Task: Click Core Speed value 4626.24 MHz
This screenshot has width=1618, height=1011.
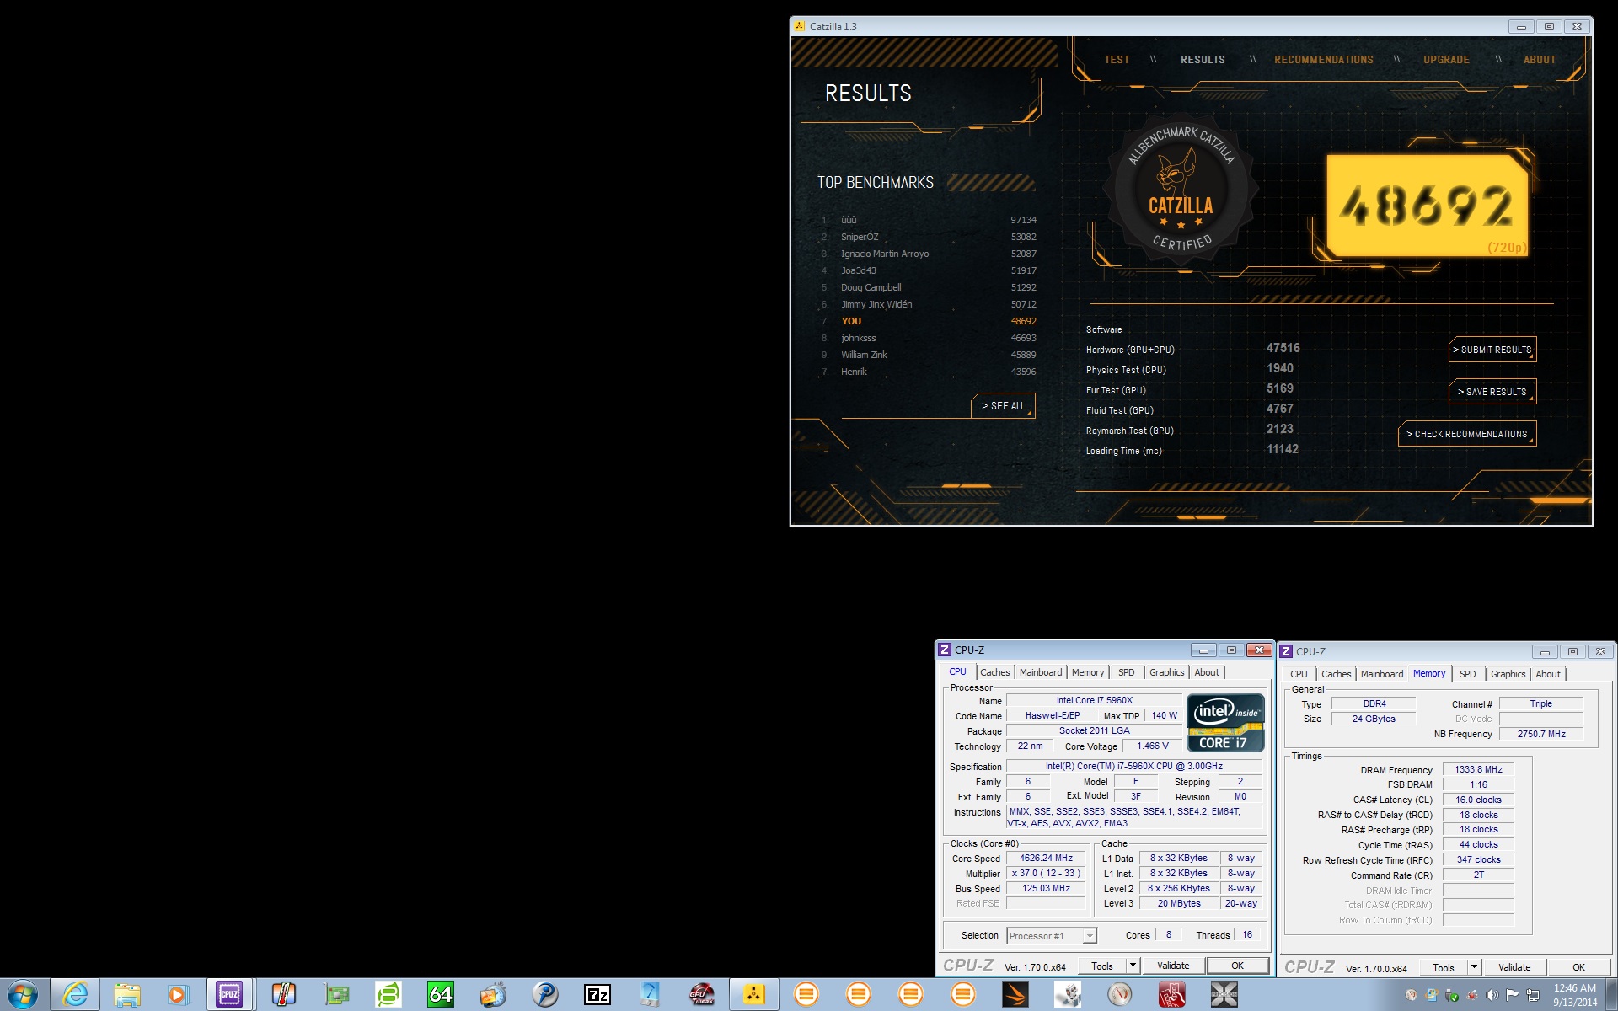Action: click(x=1046, y=859)
